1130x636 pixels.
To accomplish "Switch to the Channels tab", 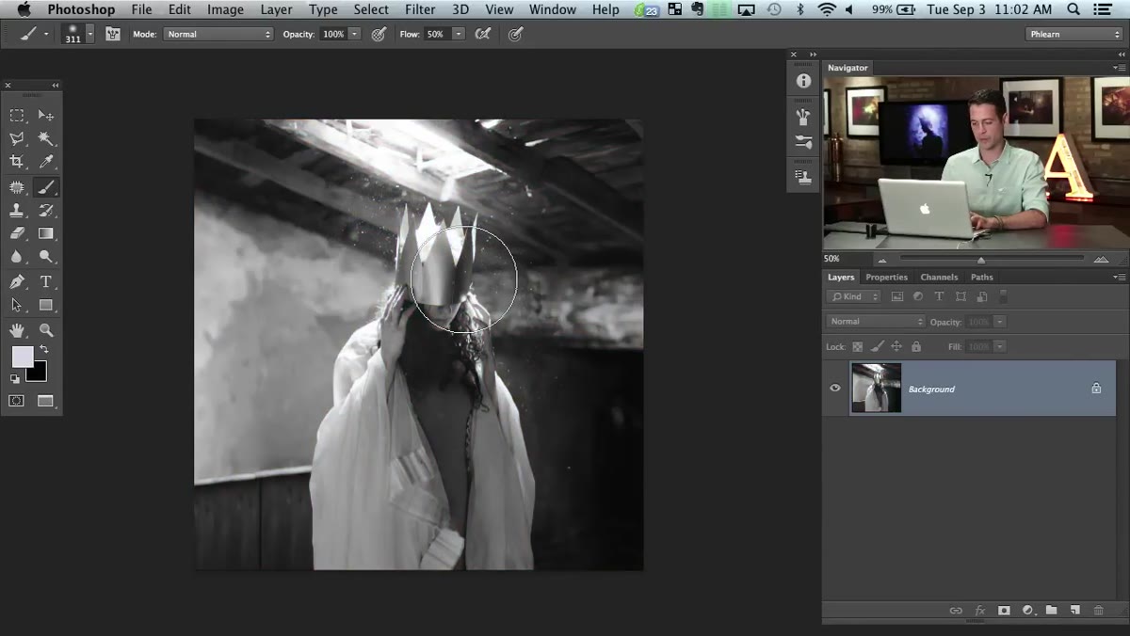I will point(939,277).
